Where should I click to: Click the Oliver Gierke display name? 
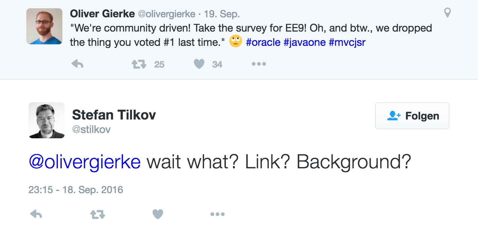102,14
